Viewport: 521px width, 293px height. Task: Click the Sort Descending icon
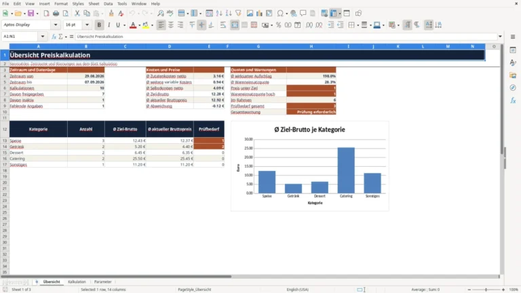[229, 14]
